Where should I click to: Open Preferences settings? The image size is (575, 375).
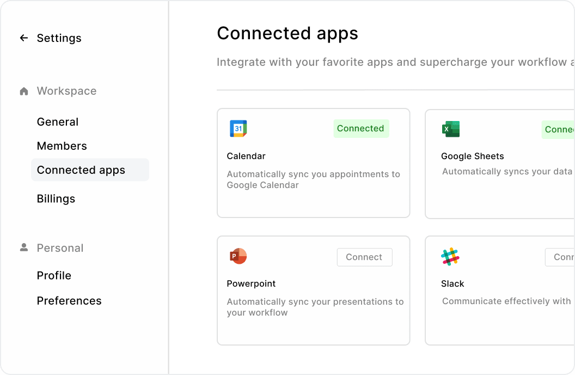tap(69, 301)
